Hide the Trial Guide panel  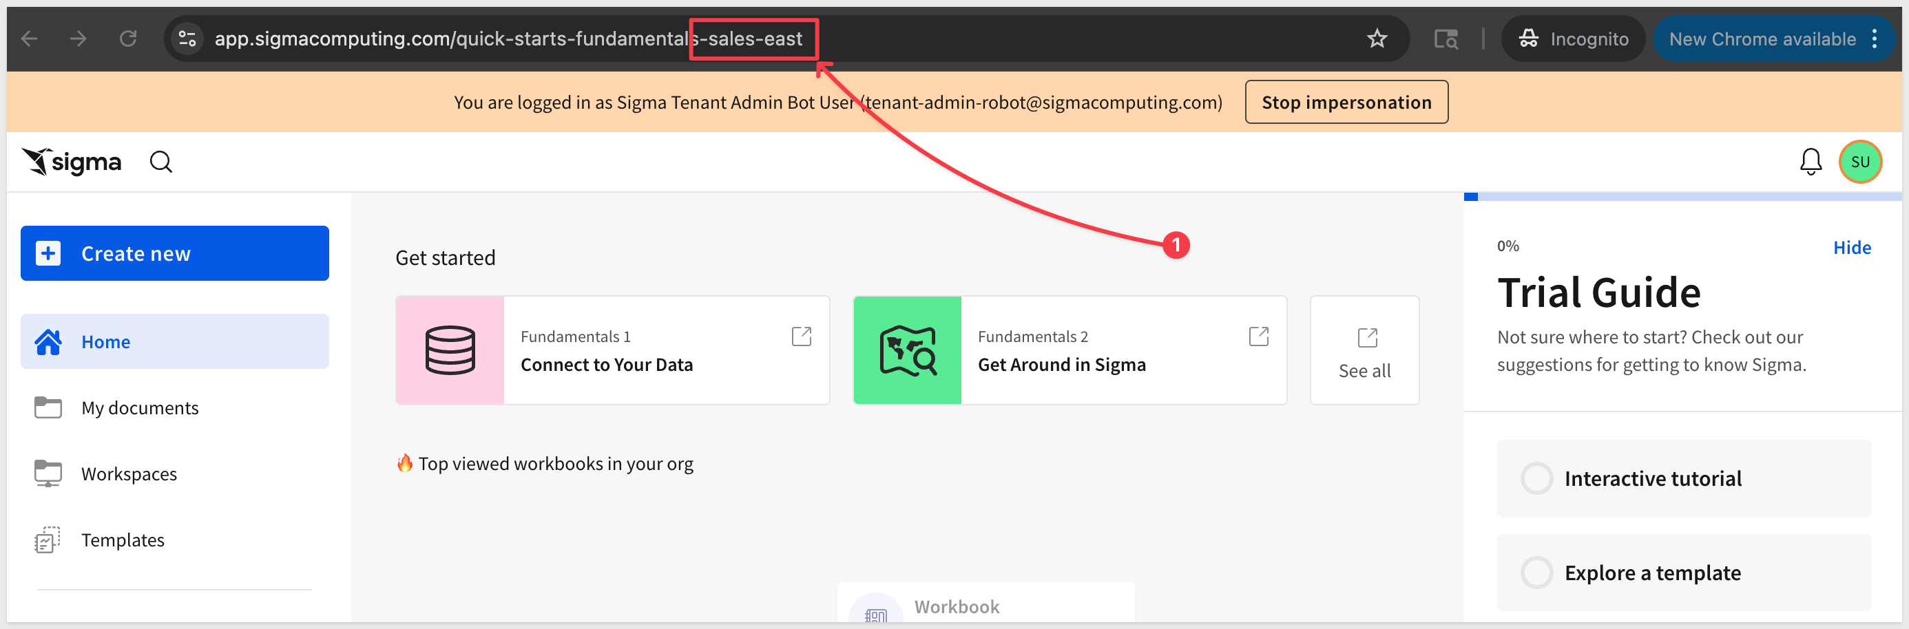(1851, 248)
